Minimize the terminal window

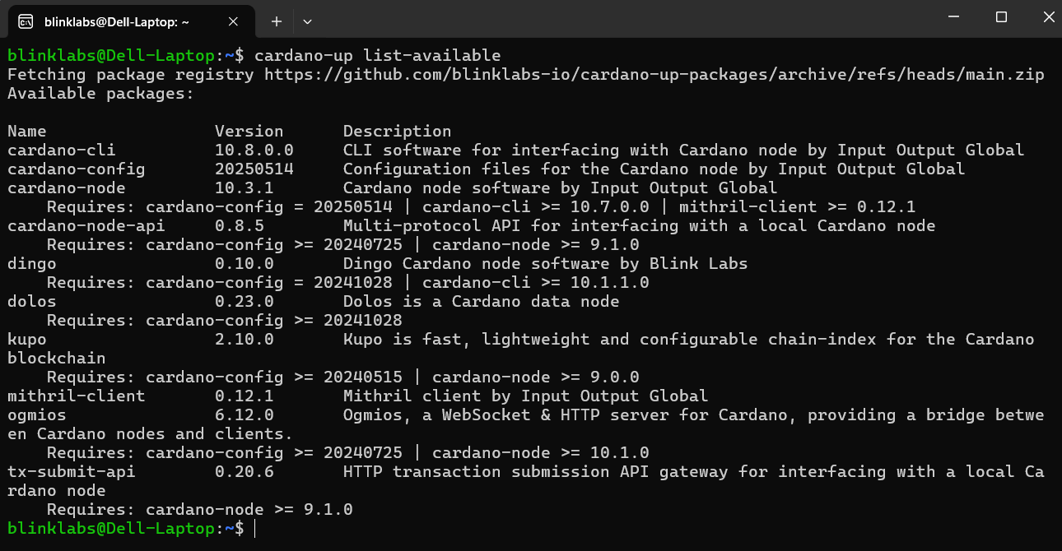(x=954, y=17)
